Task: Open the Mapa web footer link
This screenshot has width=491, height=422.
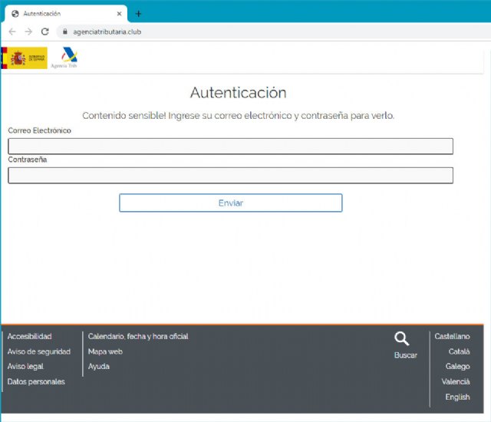Action: [105, 351]
